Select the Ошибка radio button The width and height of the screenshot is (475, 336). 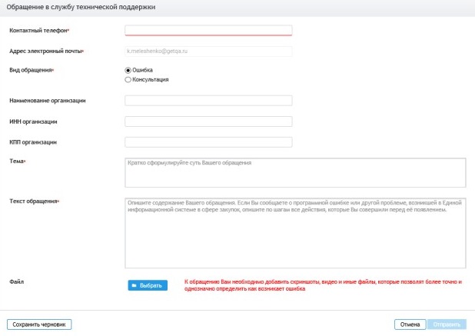pyautogui.click(x=128, y=70)
